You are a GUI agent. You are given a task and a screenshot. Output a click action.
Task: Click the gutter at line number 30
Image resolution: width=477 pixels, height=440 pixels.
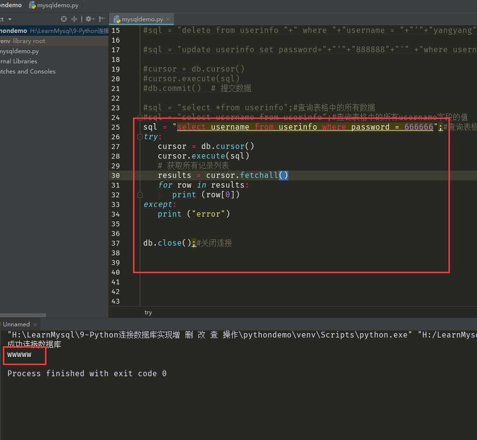coord(116,176)
